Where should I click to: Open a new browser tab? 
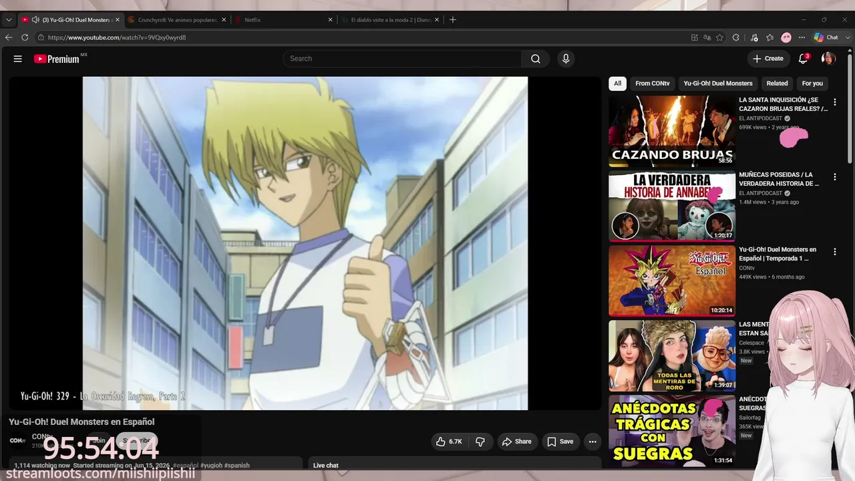[453, 20]
